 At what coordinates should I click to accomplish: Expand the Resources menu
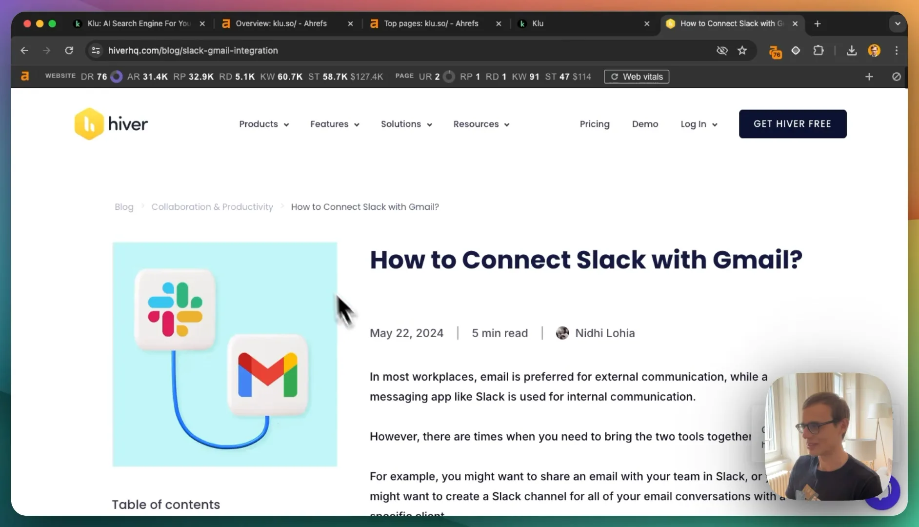pyautogui.click(x=481, y=124)
